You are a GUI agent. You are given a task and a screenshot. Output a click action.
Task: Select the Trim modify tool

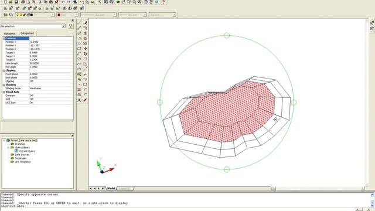tap(86, 74)
